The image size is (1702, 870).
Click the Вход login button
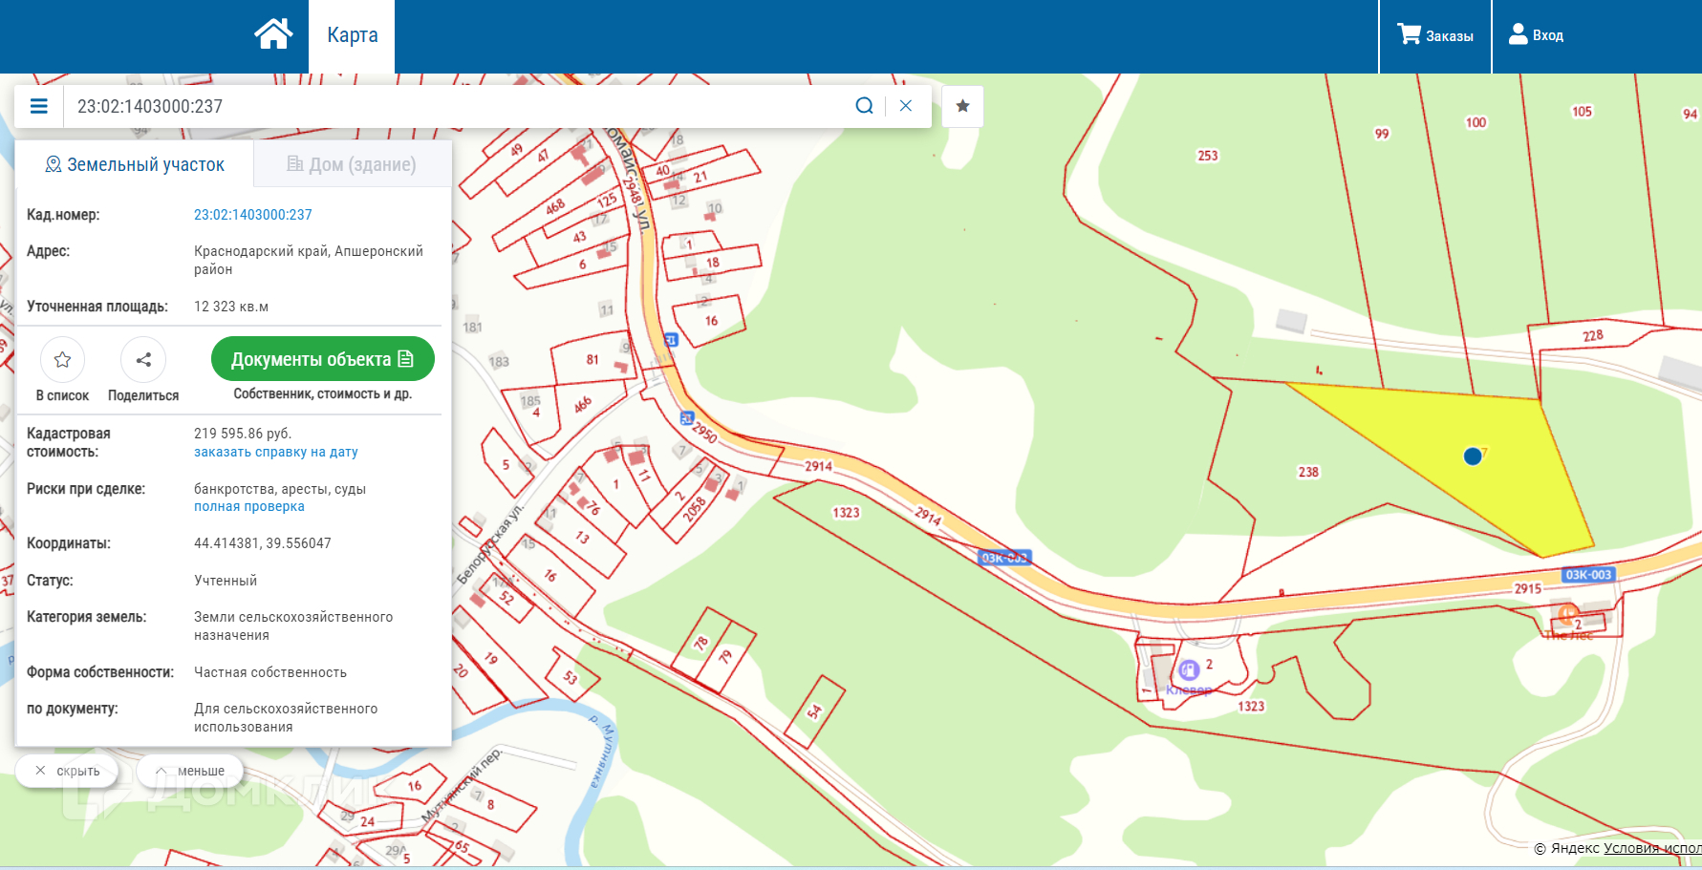(1536, 35)
